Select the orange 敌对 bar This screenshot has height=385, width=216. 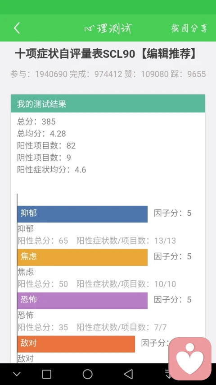tap(76, 344)
